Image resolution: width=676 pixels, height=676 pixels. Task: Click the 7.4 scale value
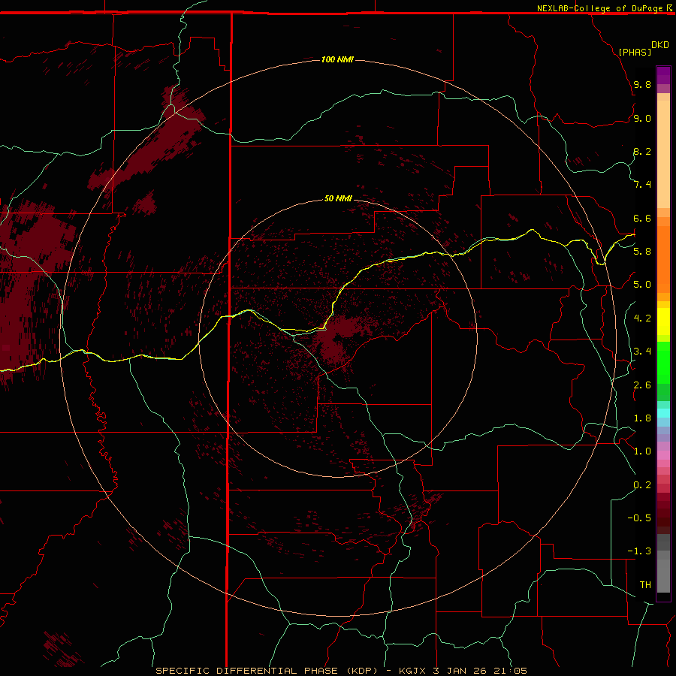point(642,185)
